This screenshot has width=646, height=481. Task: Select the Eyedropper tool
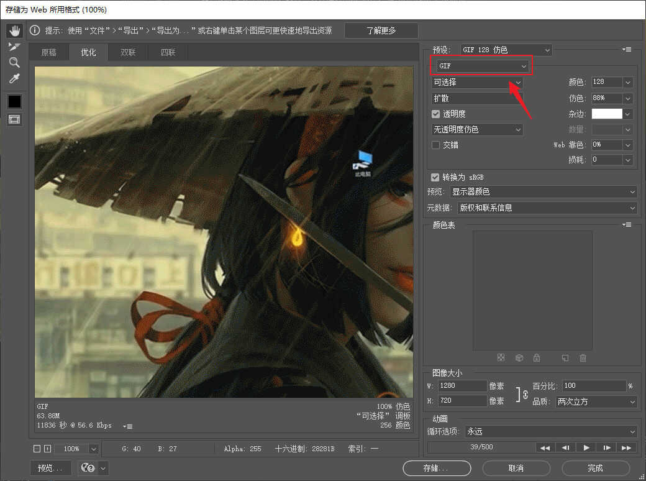[x=14, y=78]
